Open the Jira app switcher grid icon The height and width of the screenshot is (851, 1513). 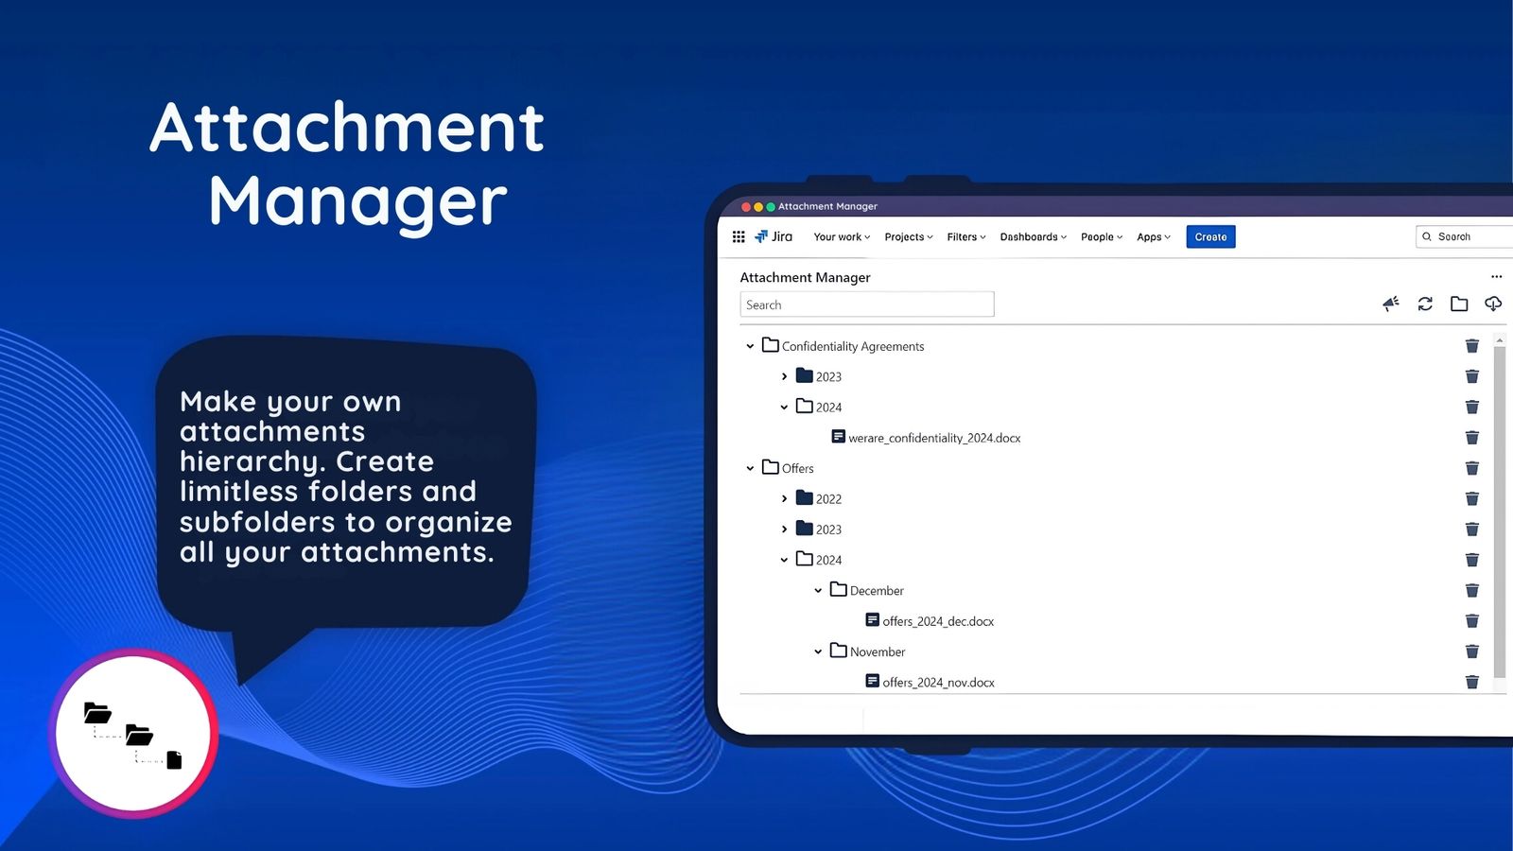tap(739, 237)
